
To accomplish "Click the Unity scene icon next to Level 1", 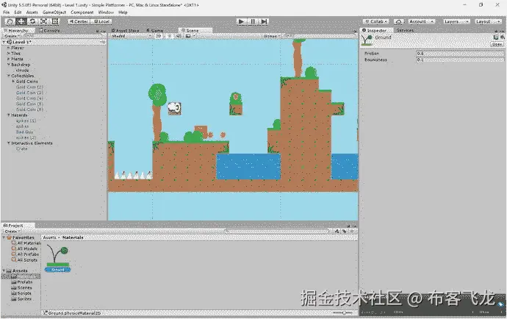I will (9, 42).
